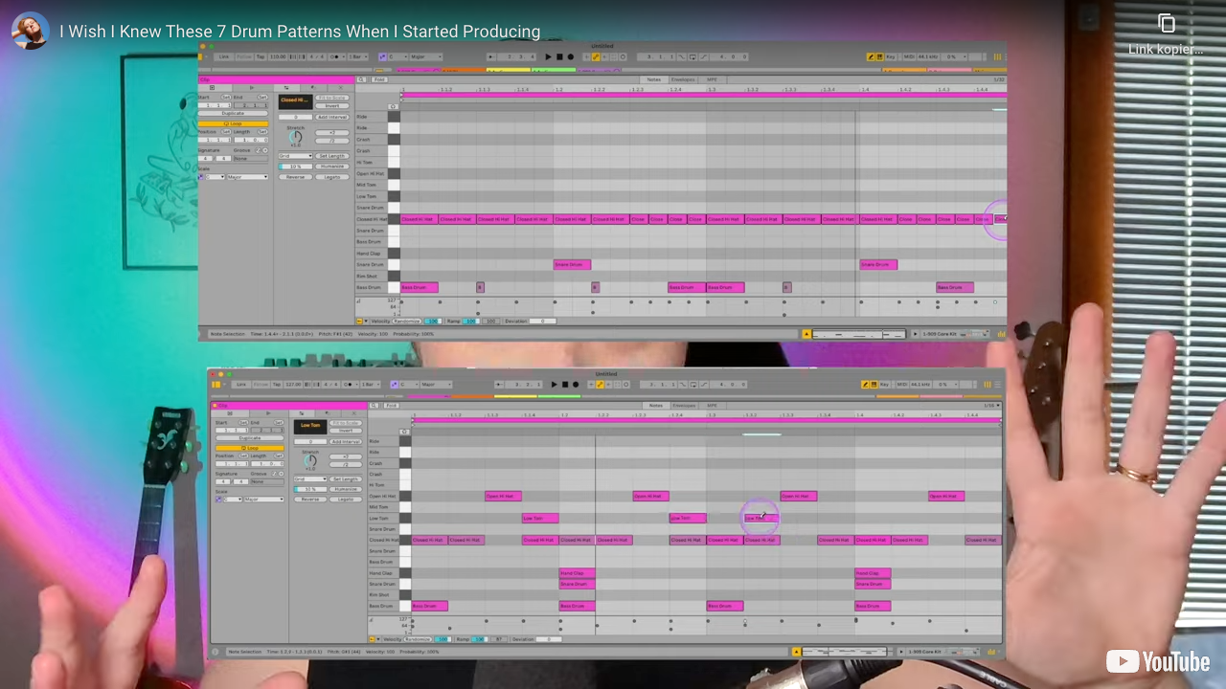Open Major scale menu in upper top bar
Viewport: 1226px width, 689px height.
pos(426,56)
